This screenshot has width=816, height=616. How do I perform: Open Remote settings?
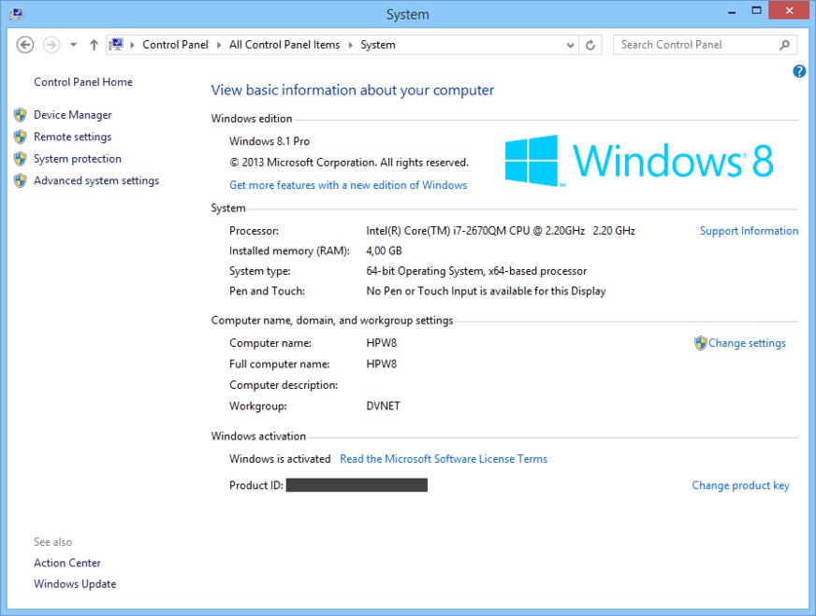[x=72, y=136]
